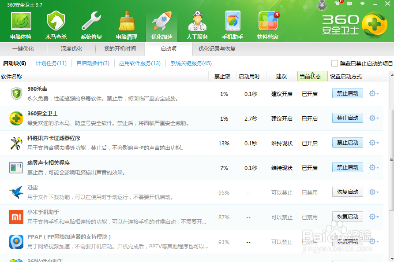Open 电脑清理 broom icon
This screenshot has width=394, height=262.
pyautogui.click(x=127, y=21)
